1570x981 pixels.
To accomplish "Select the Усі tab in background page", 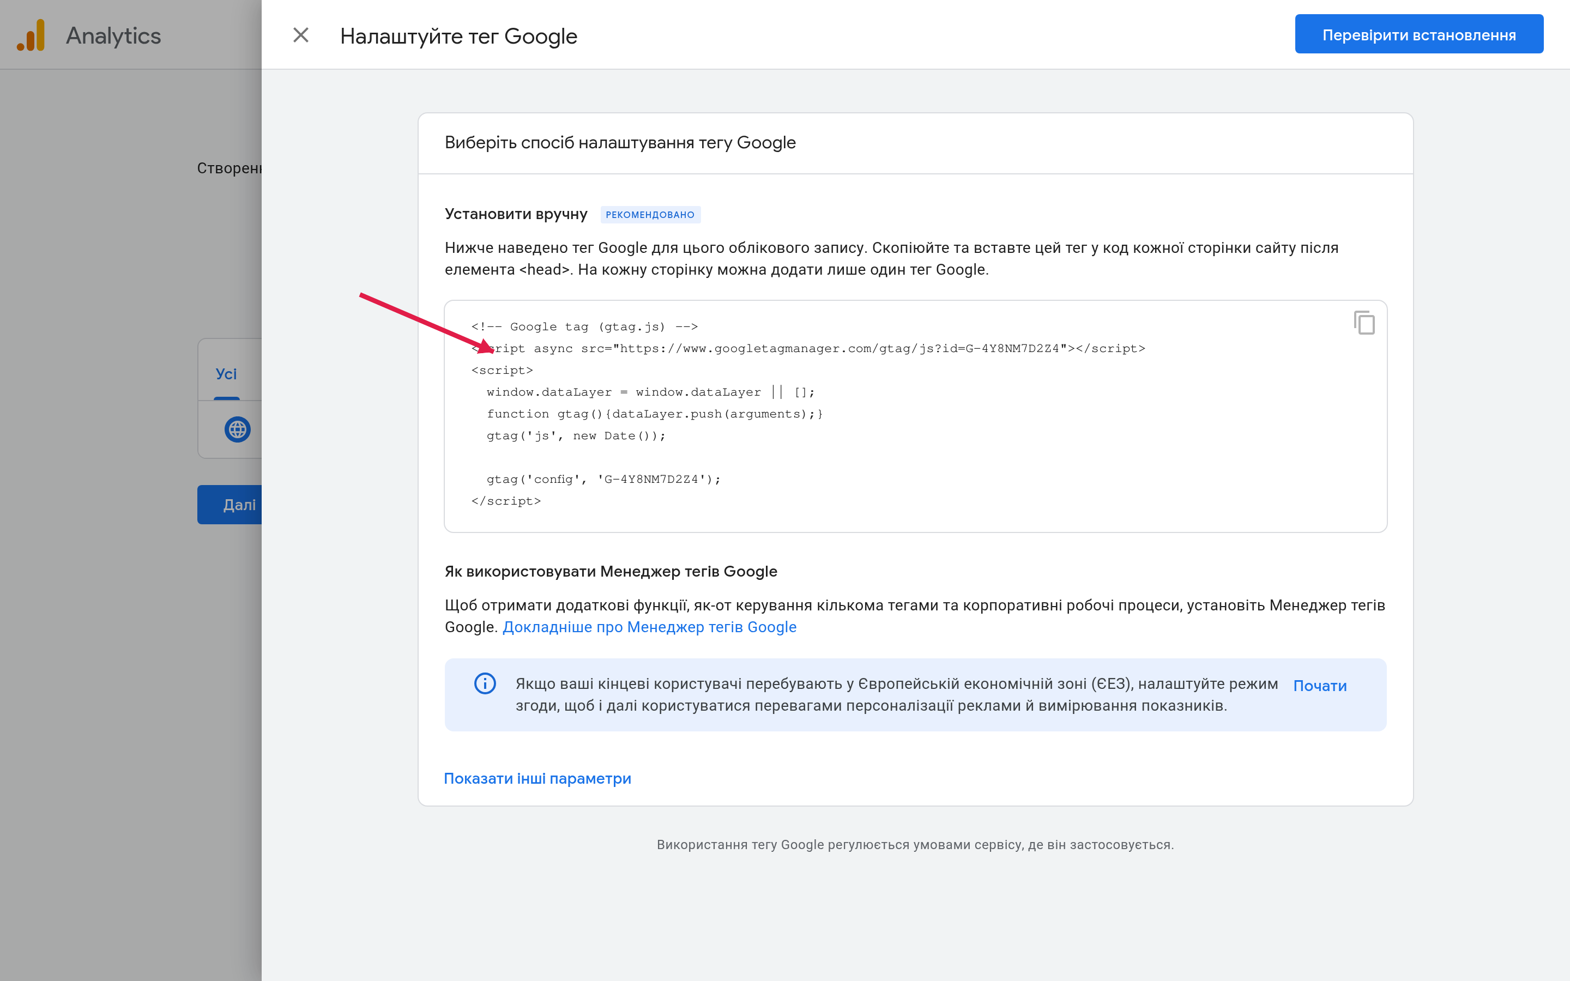I will click(x=226, y=374).
